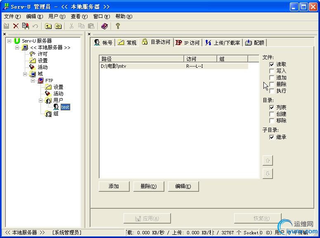Click the folder up toolbar icon
This screenshot has width=320, height=238.
coord(48,26)
